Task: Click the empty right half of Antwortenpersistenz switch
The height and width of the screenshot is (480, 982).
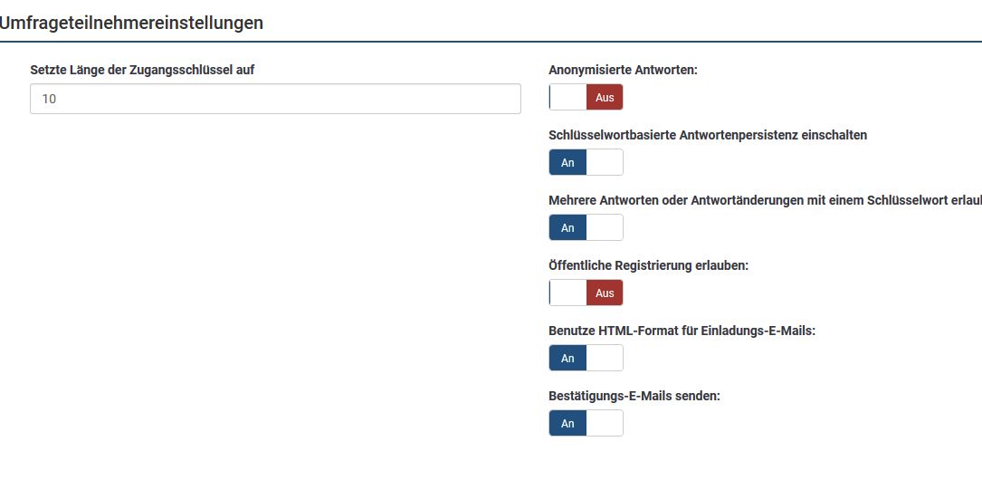Action: (605, 163)
